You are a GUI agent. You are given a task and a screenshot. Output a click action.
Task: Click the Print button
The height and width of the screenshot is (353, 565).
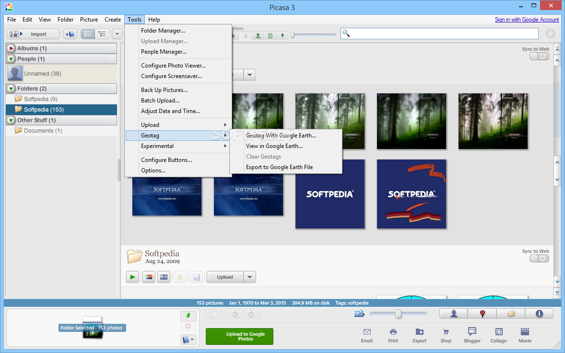(393, 335)
